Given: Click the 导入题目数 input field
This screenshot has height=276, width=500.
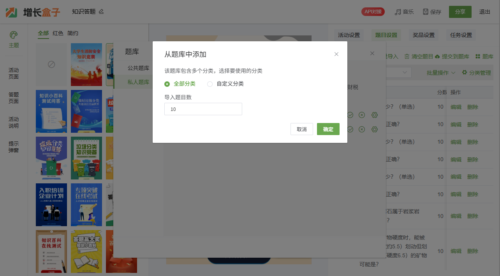Looking at the screenshot, I should [203, 109].
